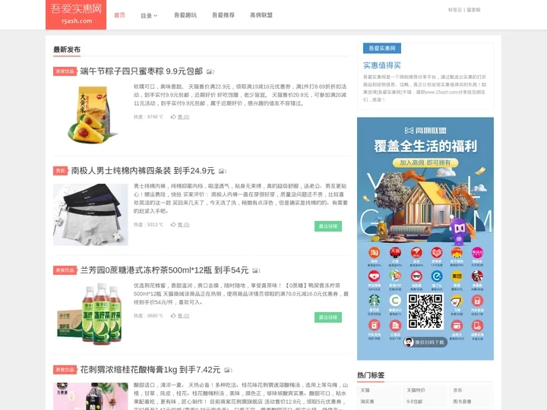The height and width of the screenshot is (410, 547).
Task: Click the 微信扫码下载 button in the banner
Action: click(x=425, y=342)
